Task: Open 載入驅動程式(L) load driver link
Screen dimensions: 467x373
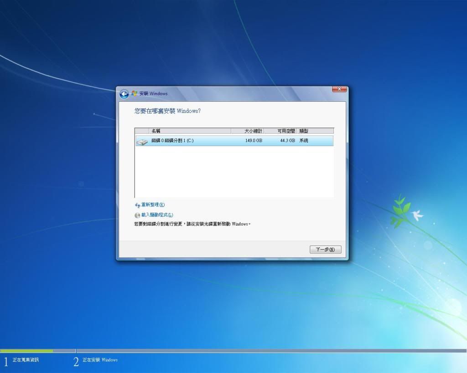Action: click(x=157, y=215)
